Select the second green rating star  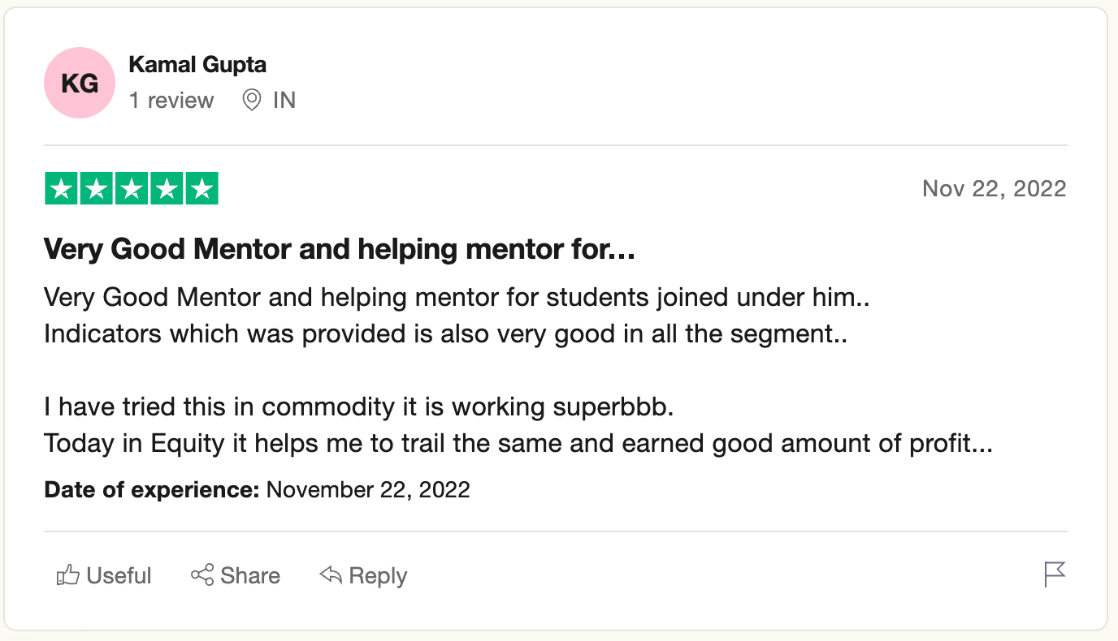[x=96, y=189]
